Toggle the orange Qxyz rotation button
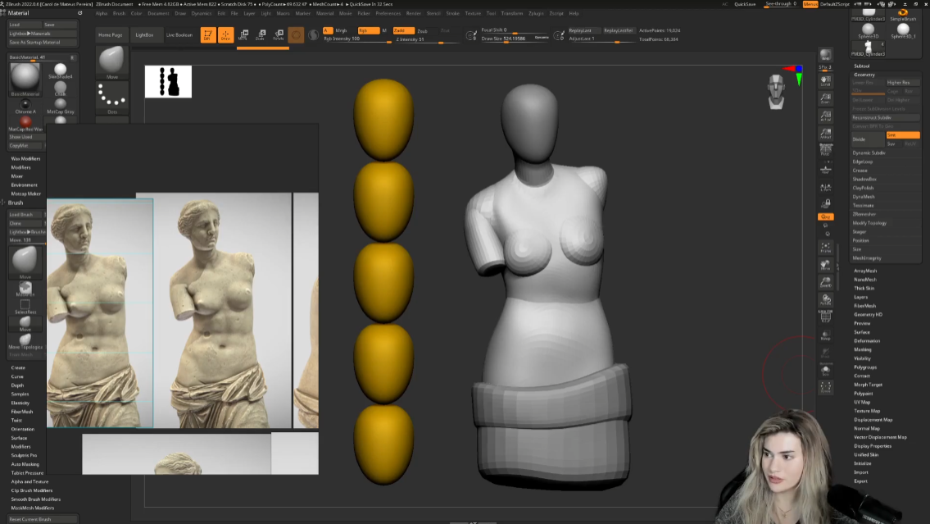Viewport: 930px width, 524px height. click(x=825, y=216)
